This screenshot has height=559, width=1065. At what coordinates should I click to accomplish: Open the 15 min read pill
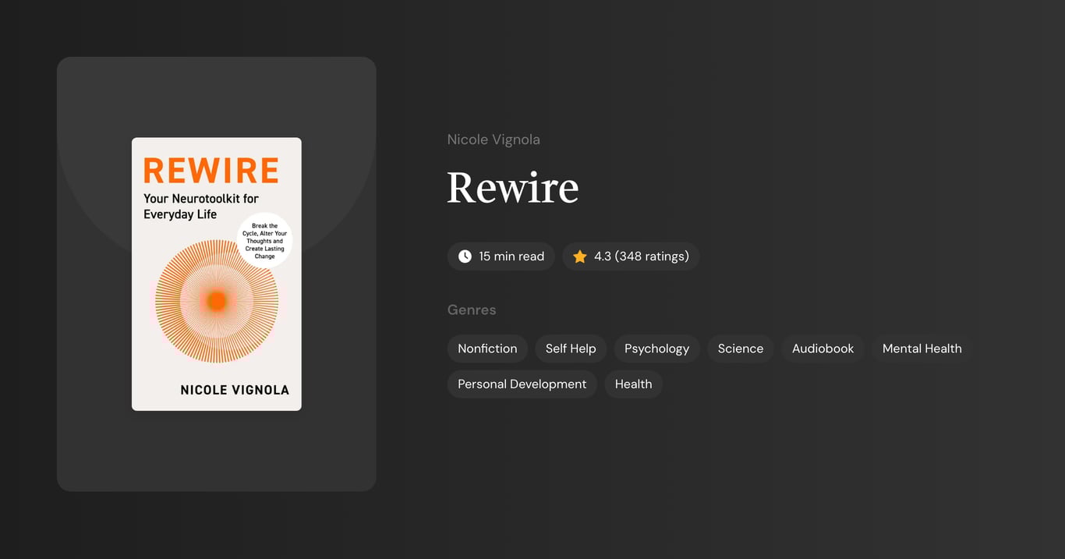(x=501, y=256)
